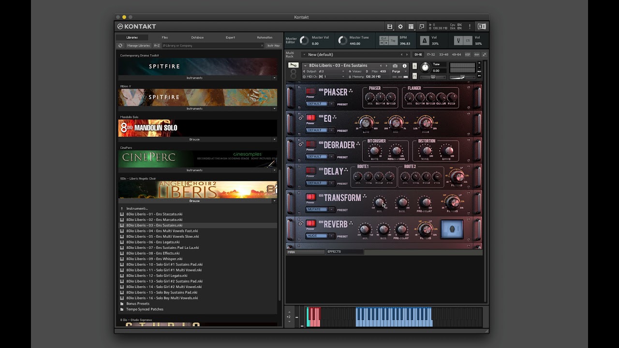Adjust the Master Vol knob
This screenshot has width=619, height=348.
(304, 41)
